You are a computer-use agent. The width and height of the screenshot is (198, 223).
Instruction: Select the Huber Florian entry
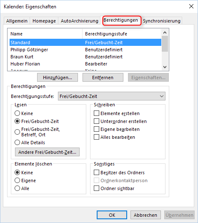coord(85,64)
